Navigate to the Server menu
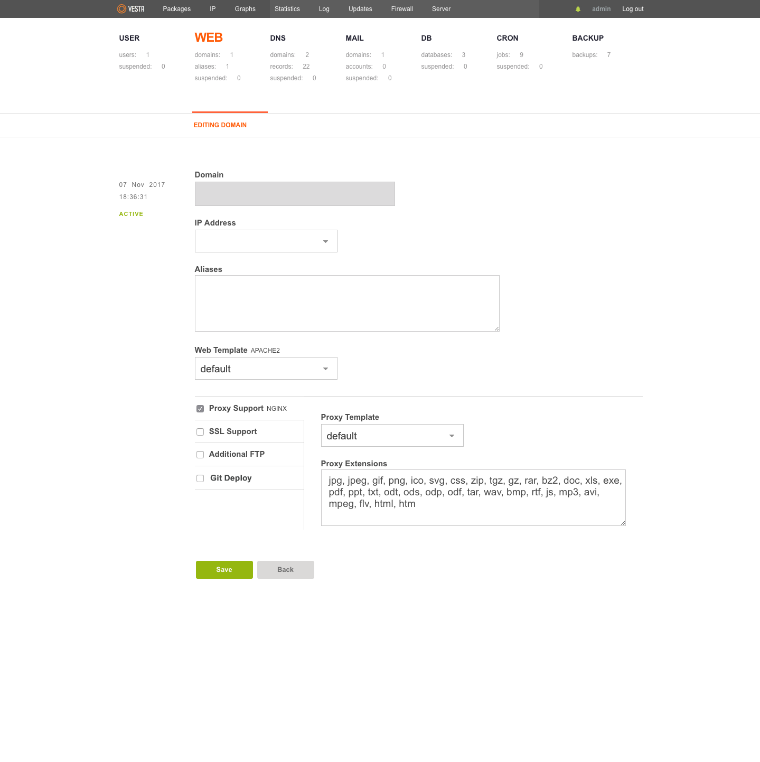 pos(441,8)
